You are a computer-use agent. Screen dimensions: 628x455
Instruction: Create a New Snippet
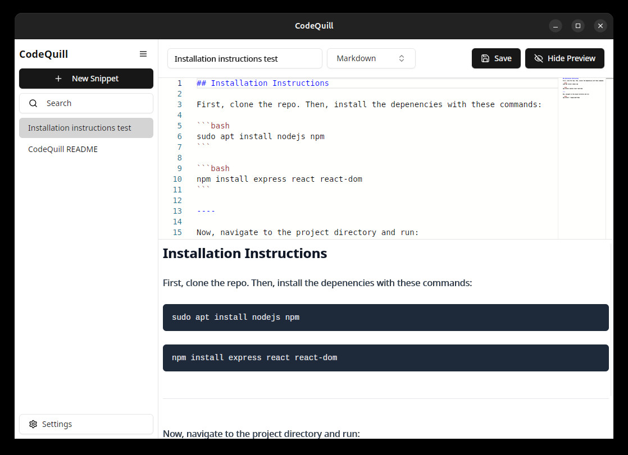(x=86, y=79)
